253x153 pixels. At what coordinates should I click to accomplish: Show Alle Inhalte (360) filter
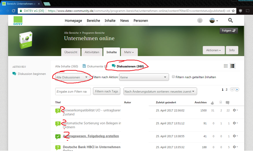pyautogui.click(x=67, y=66)
